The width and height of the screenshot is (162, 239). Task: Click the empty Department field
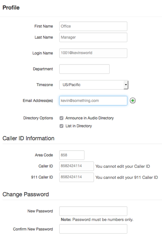point(84,69)
